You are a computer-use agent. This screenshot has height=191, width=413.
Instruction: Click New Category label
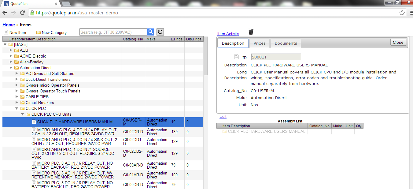click(54, 32)
